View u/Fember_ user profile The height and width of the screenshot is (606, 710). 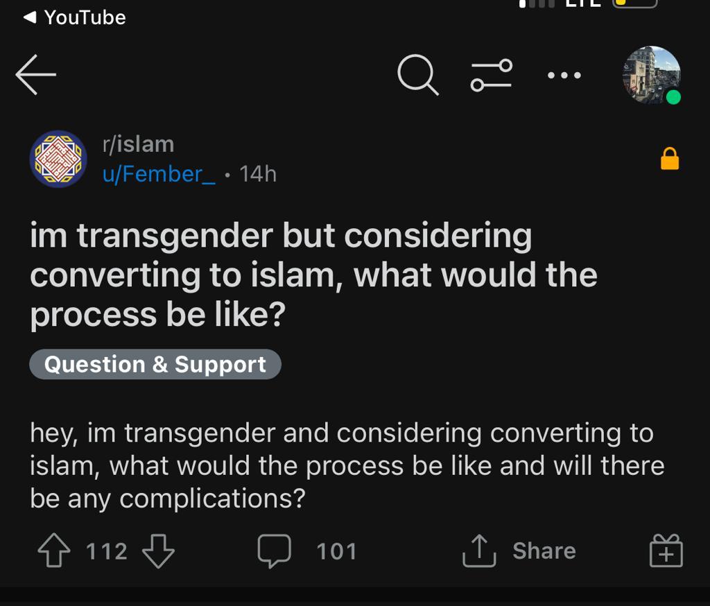click(x=159, y=173)
